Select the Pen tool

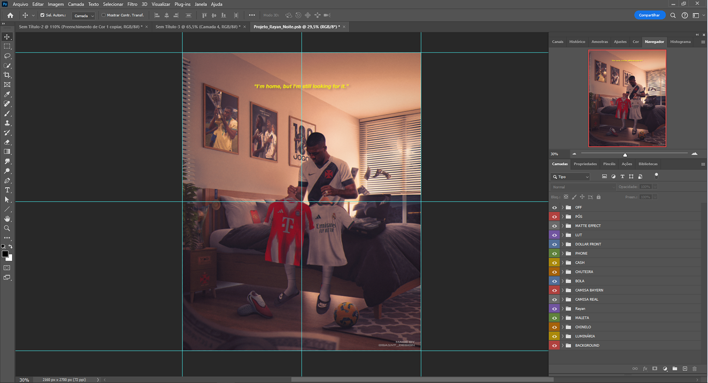(7, 181)
